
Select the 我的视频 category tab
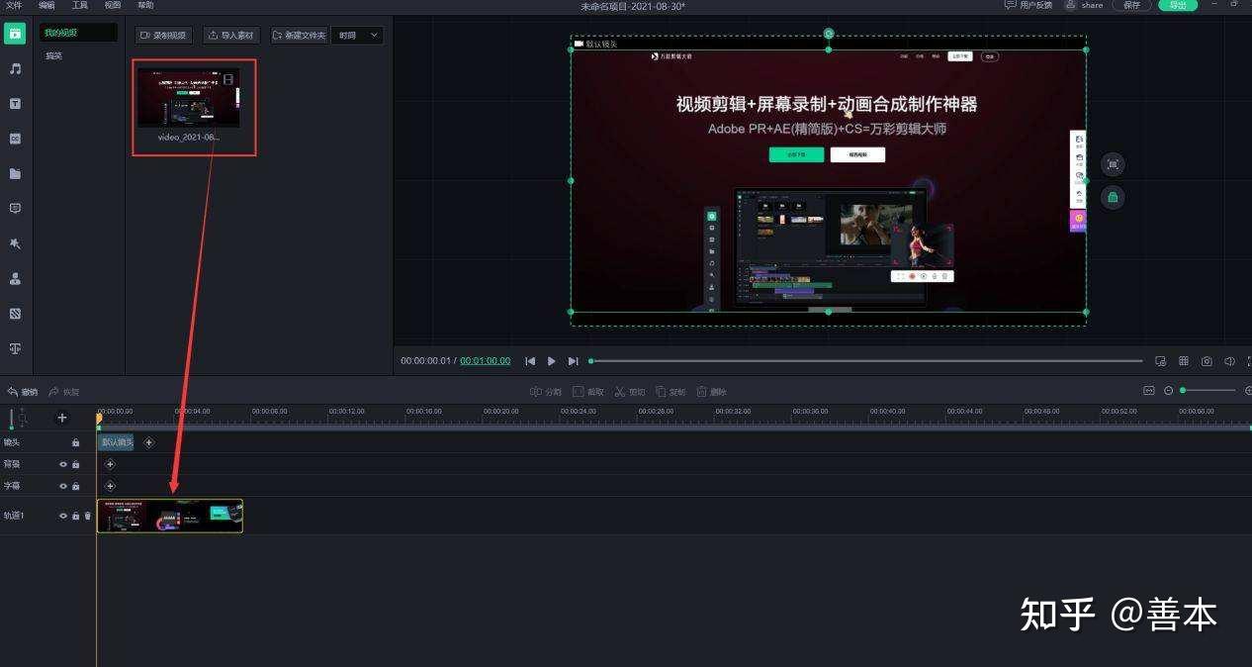pyautogui.click(x=78, y=33)
